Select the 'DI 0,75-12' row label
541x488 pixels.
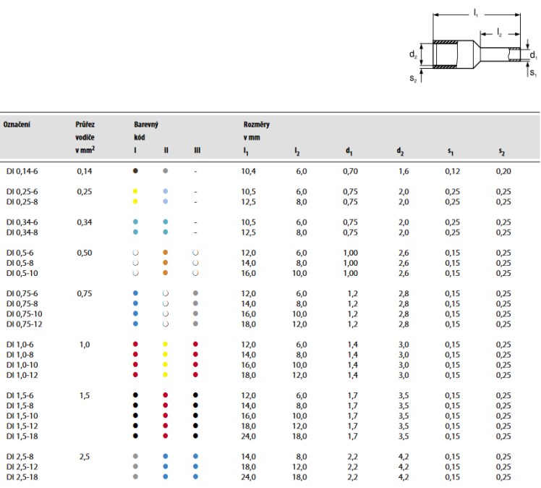[24, 324]
